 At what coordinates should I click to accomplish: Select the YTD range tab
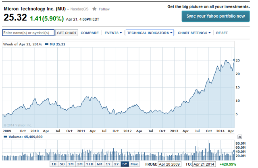[89, 164]
